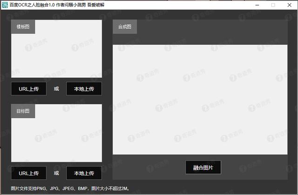The width and height of the screenshot is (298, 195).
Task: Select the 模板图 image preview area
Action: click(x=56, y=49)
